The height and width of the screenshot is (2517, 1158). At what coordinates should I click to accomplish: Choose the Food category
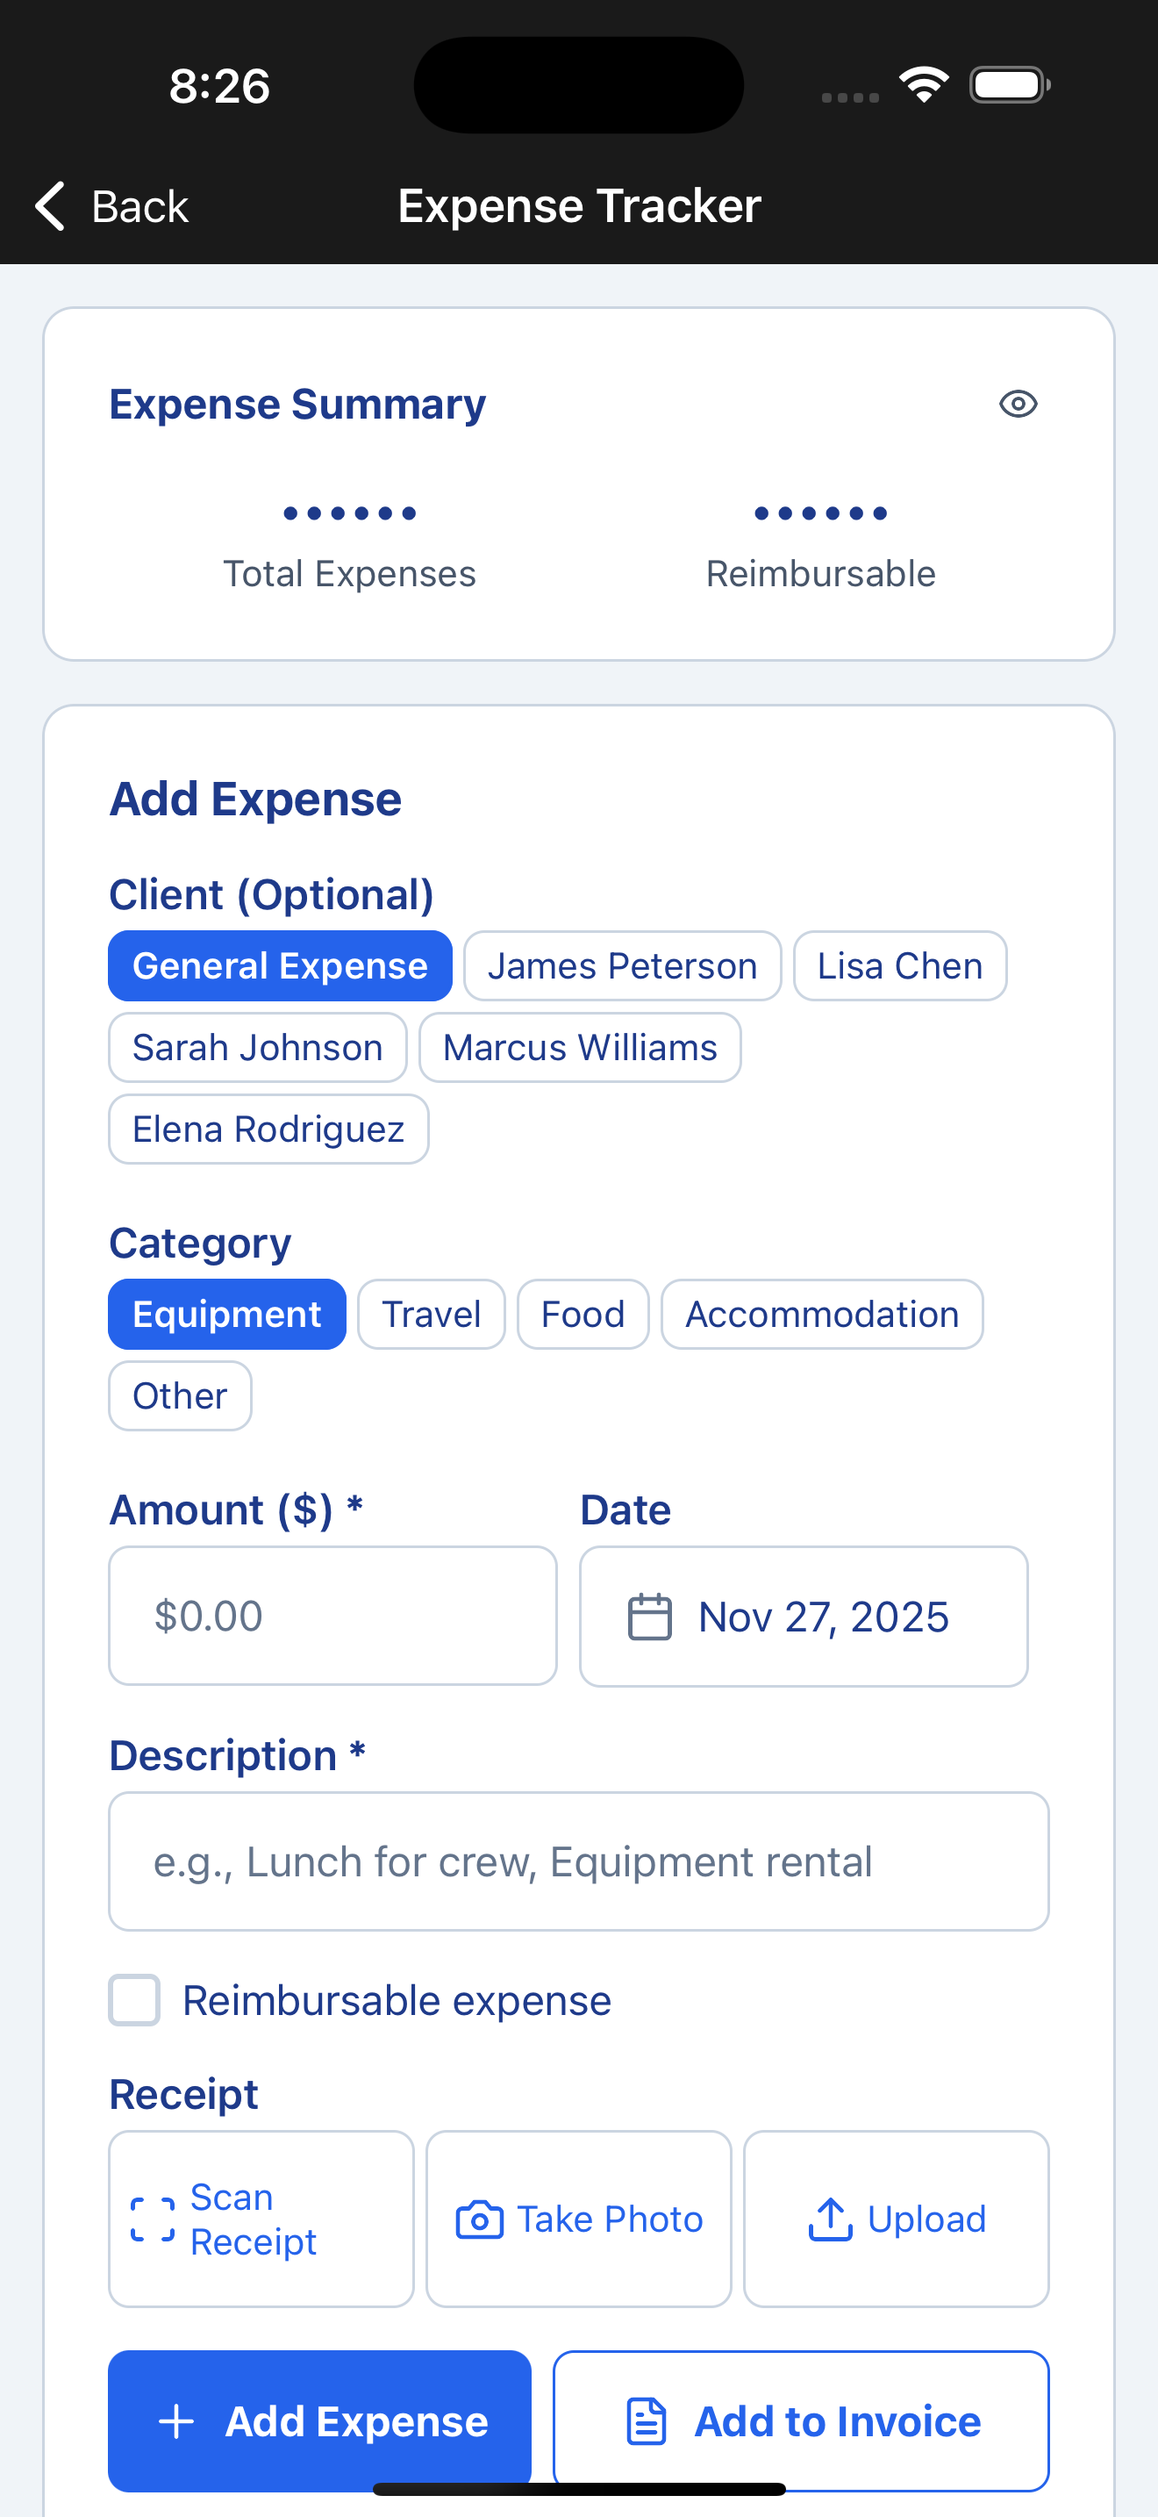pos(583,1313)
